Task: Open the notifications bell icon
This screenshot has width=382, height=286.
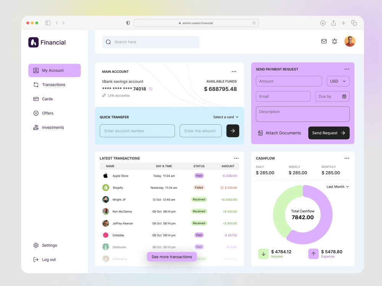Action: coord(335,41)
